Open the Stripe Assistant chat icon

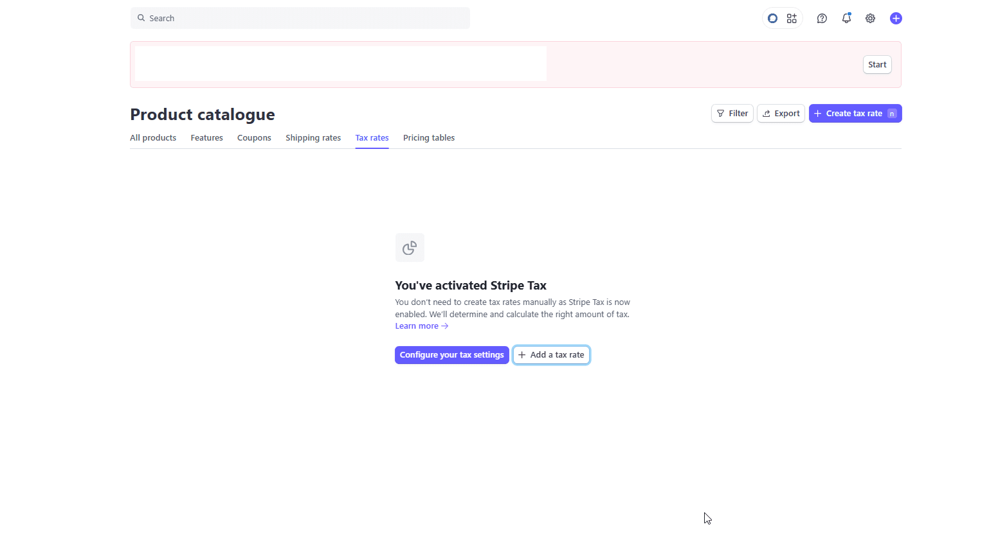(772, 18)
